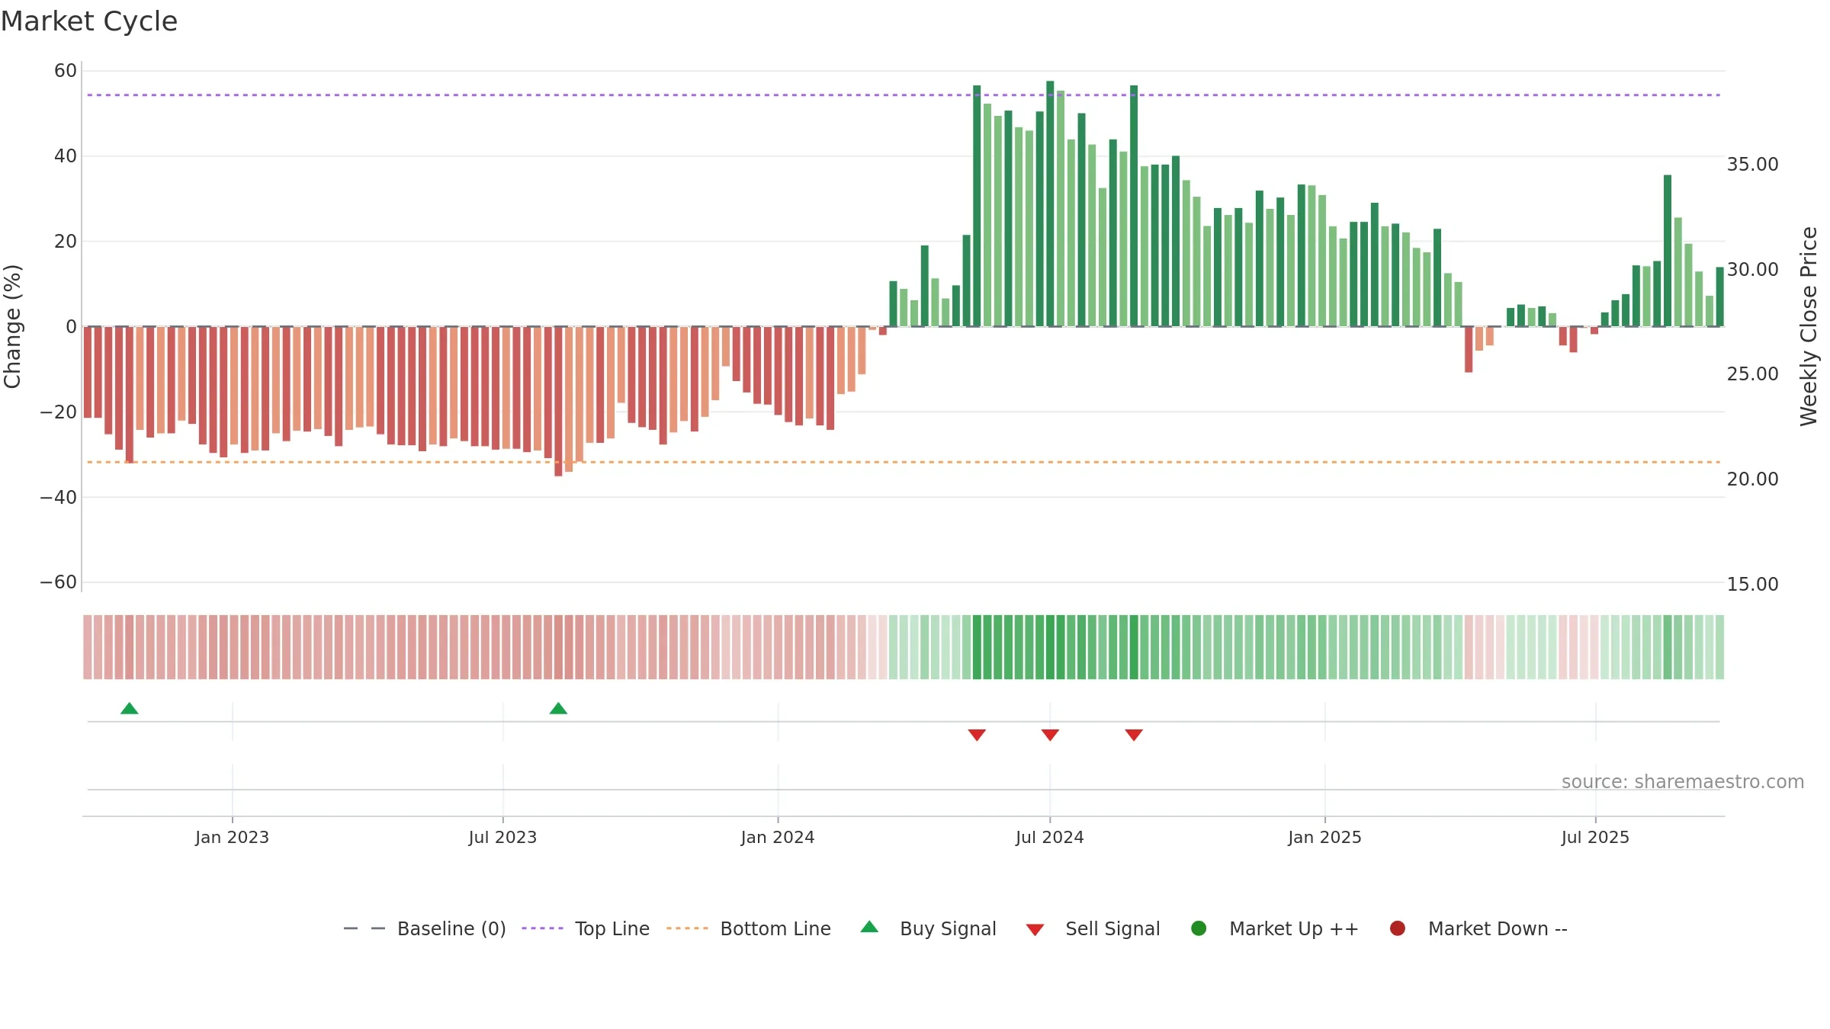The height and width of the screenshot is (1029, 1830).
Task: Toggle the Sell Signal legend entry
Action: (1093, 928)
